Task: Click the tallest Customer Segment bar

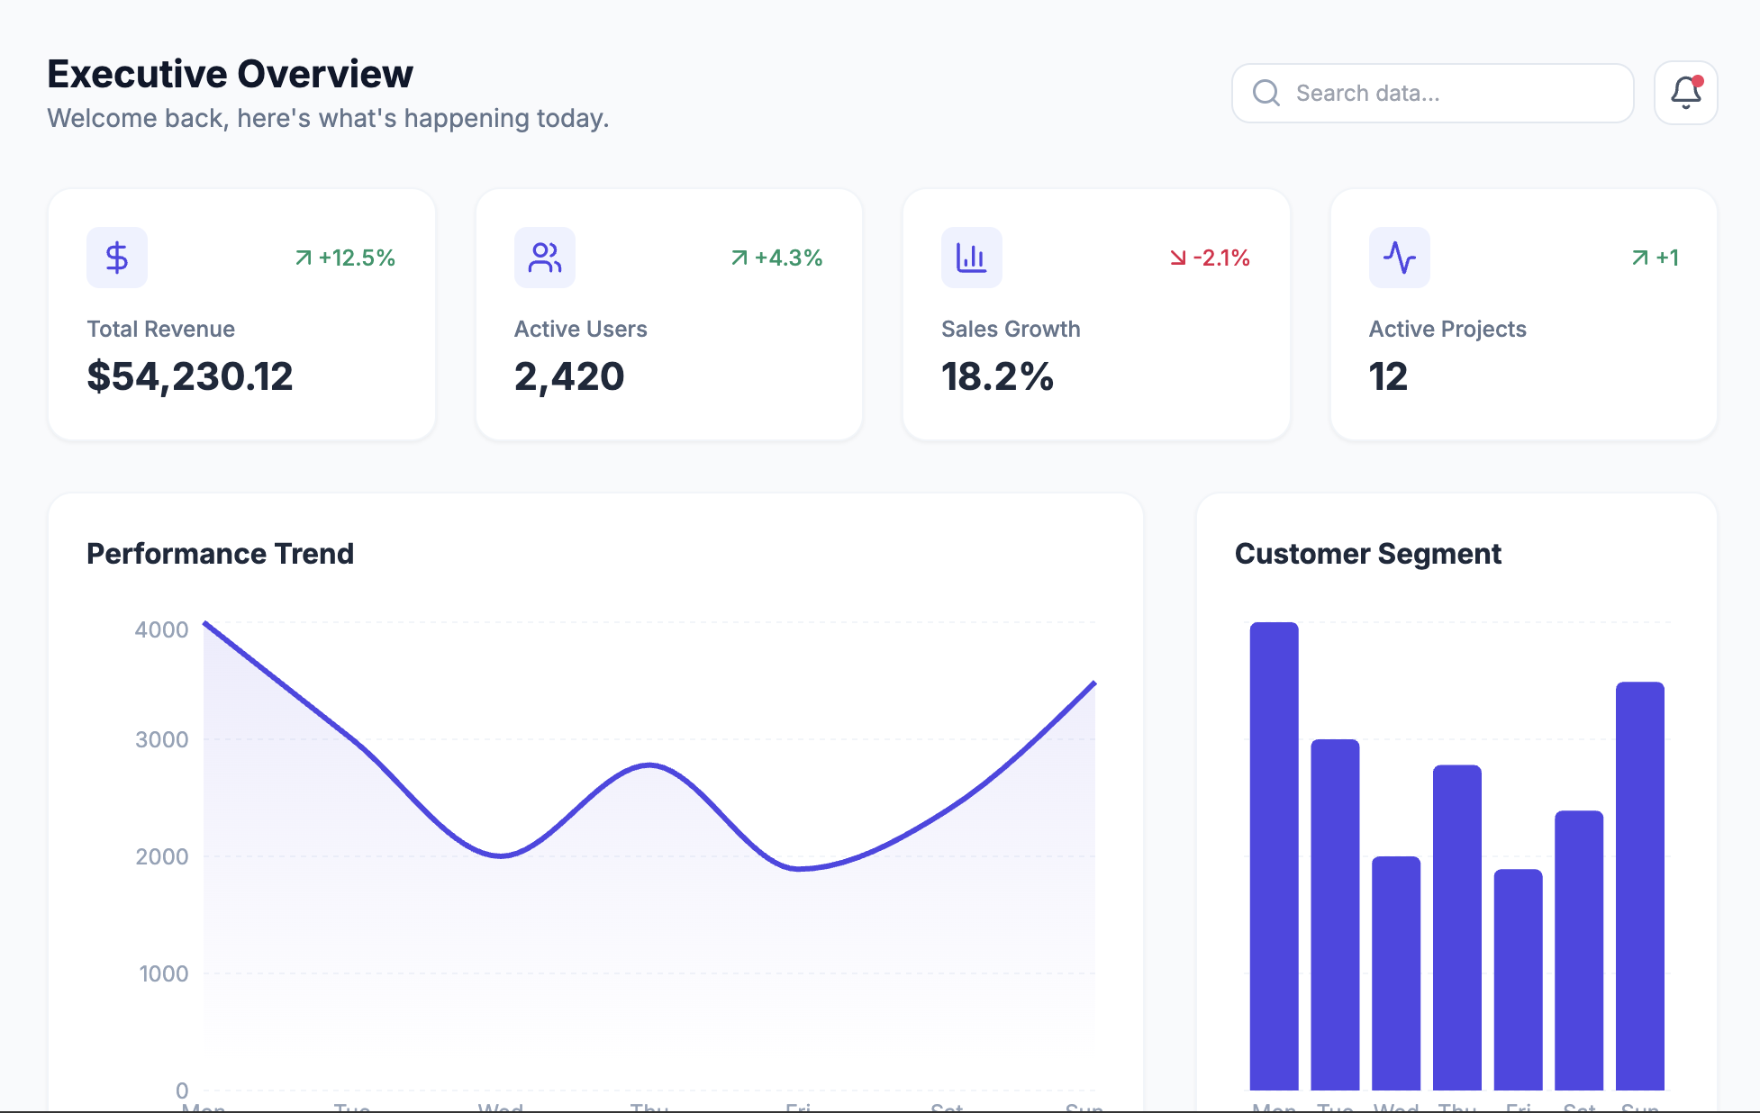Action: click(x=1274, y=855)
